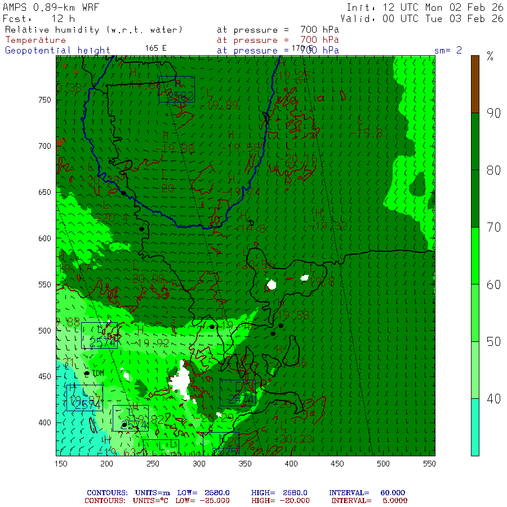Click the '700' tick on vertical axis
This screenshot has height=507, width=507.
point(45,146)
